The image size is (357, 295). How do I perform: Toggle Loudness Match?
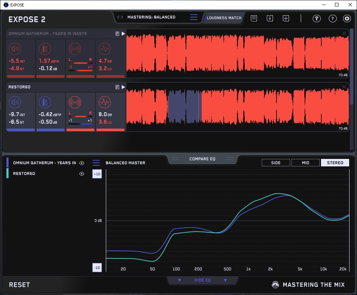(224, 18)
